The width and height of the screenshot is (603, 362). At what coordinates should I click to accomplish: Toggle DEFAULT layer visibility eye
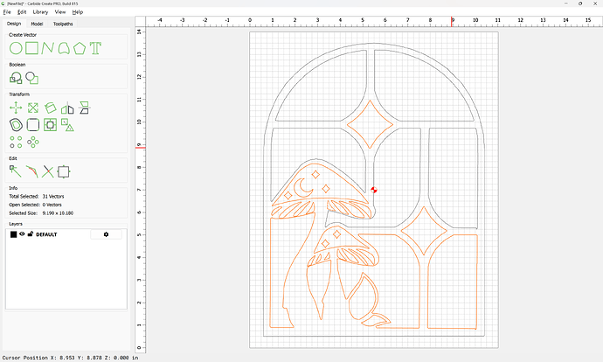click(x=22, y=233)
